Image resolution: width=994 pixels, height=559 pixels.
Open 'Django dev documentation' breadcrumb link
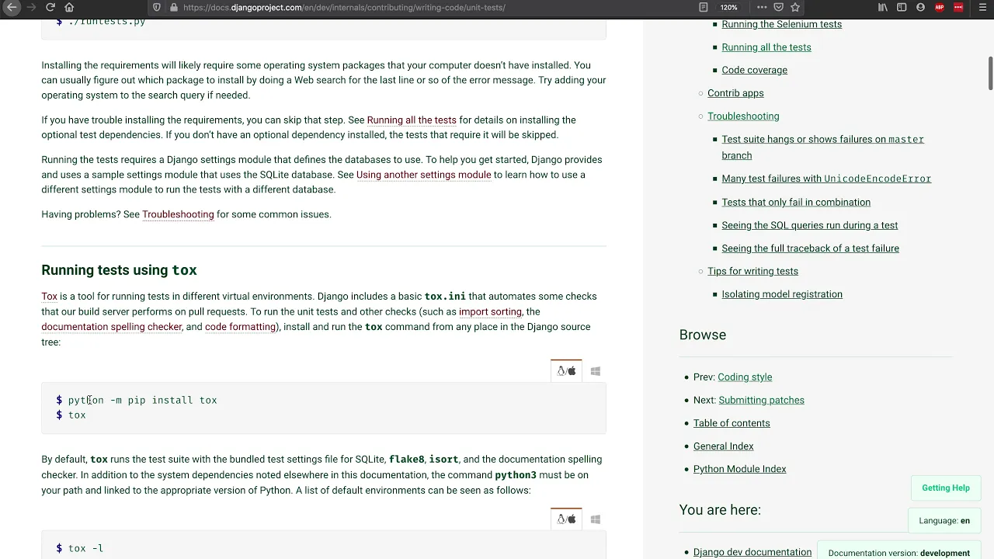752,553
